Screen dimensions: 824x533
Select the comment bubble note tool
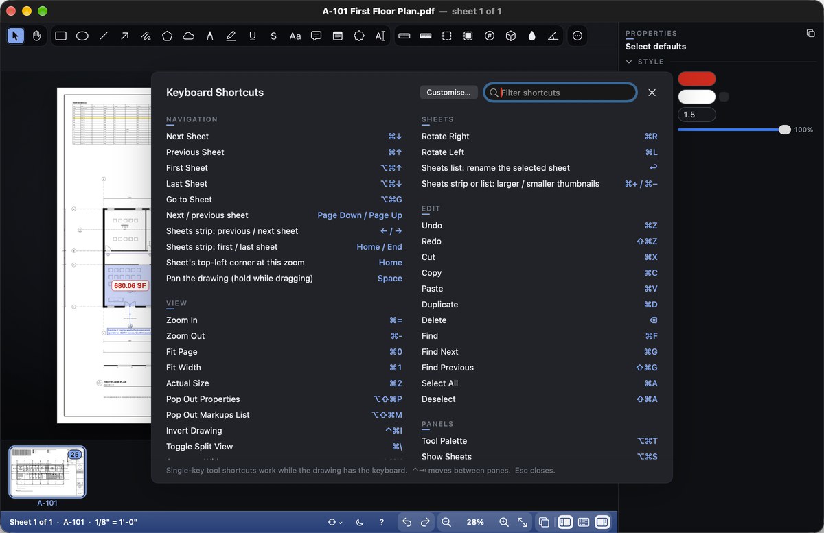pyautogui.click(x=317, y=36)
